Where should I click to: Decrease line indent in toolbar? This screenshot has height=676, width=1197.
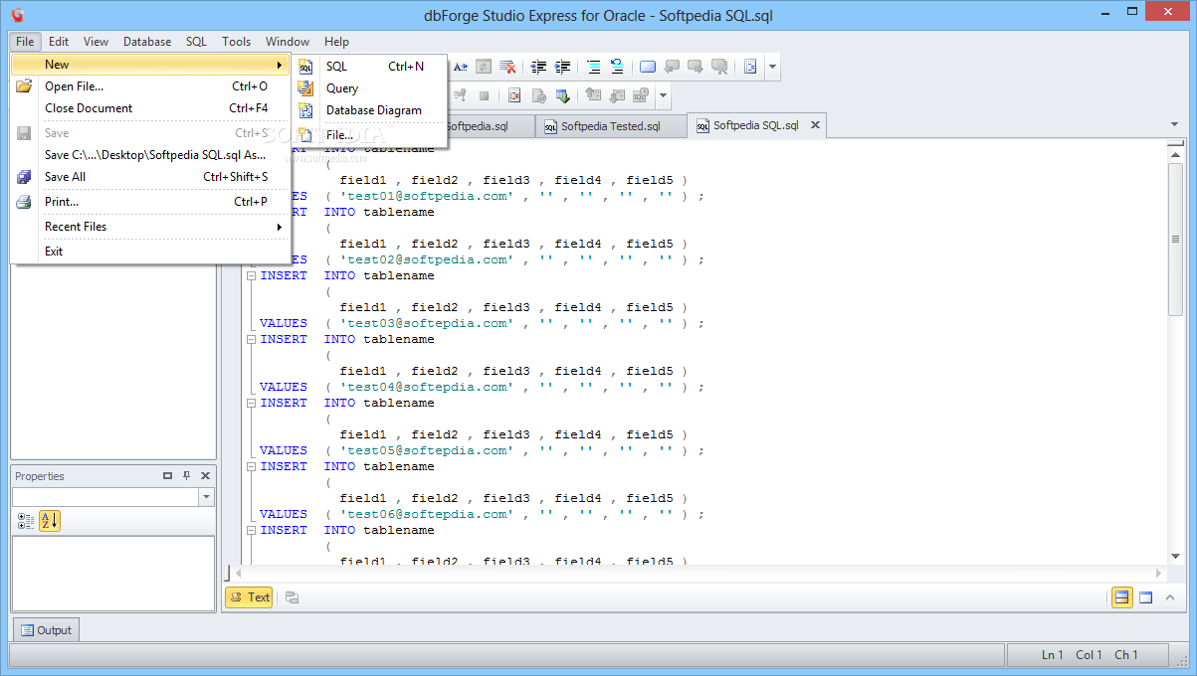539,67
